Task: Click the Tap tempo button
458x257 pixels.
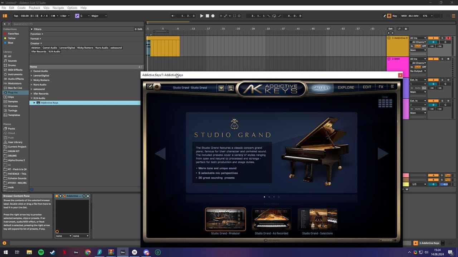Action: point(16,16)
